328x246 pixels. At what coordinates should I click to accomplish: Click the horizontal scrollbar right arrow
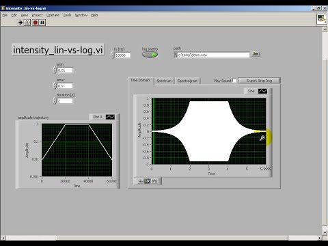320,238
